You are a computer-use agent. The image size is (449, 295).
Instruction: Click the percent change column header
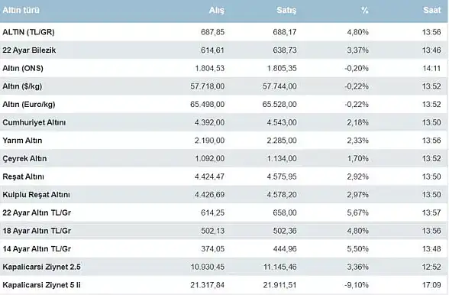coord(364,11)
